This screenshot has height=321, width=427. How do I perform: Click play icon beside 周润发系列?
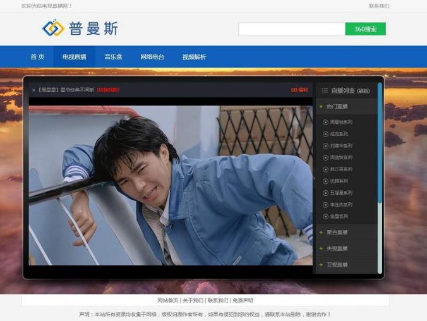[325, 157]
